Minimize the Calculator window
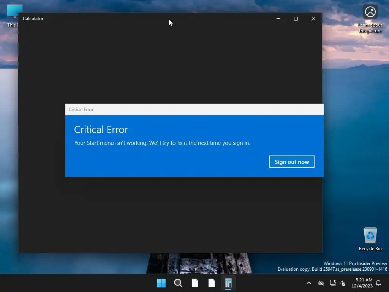 278,19
